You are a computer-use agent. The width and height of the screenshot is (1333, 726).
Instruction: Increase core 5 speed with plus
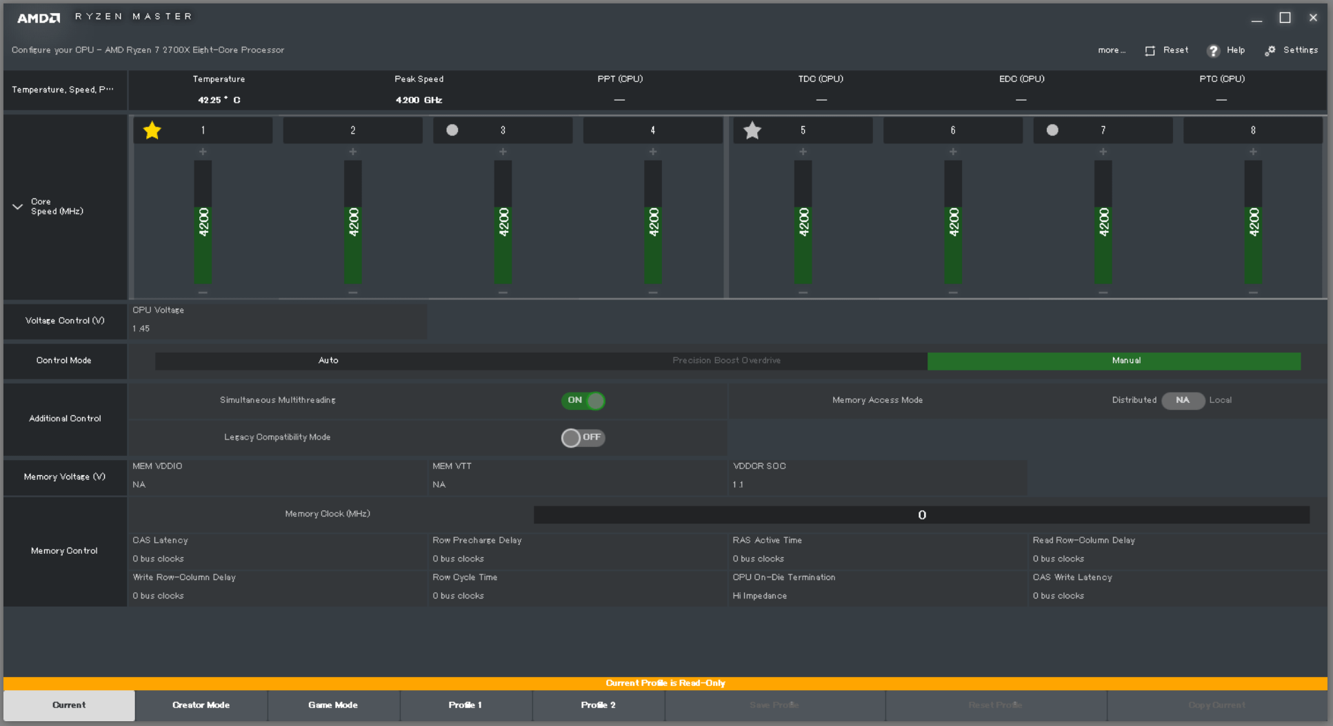tap(803, 152)
